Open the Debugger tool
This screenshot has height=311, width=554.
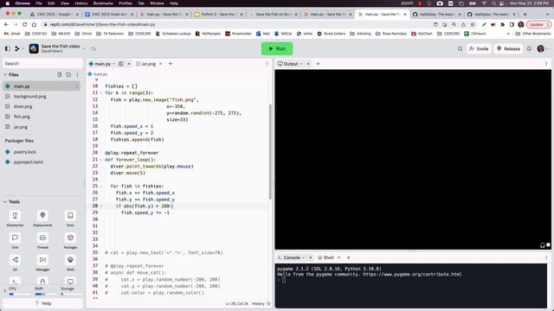(x=42, y=263)
